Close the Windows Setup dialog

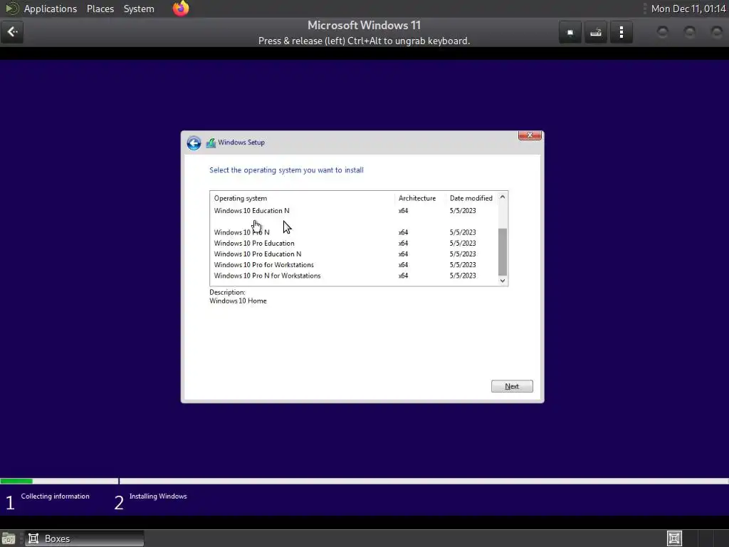click(x=530, y=135)
